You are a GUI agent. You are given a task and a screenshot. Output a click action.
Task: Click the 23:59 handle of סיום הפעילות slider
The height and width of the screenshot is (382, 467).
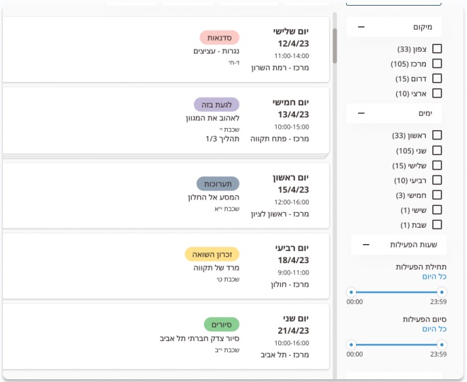click(x=442, y=345)
